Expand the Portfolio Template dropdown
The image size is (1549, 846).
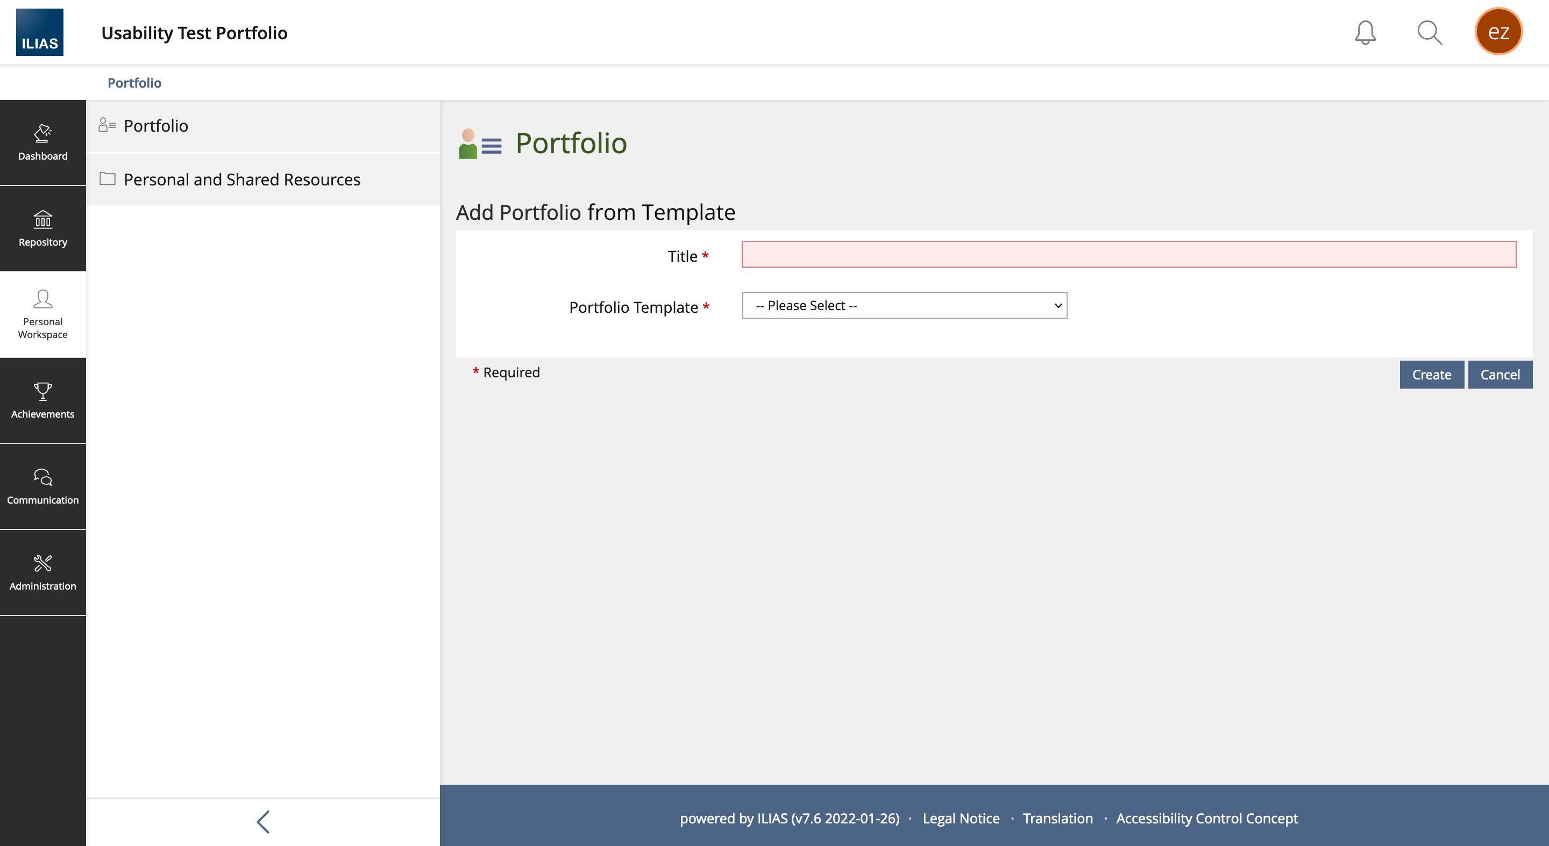(x=904, y=305)
